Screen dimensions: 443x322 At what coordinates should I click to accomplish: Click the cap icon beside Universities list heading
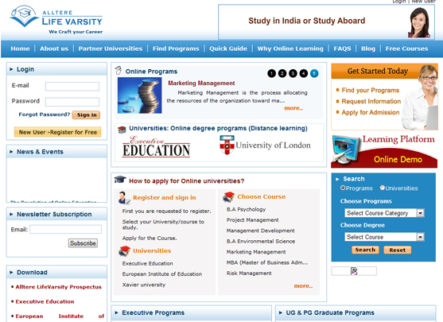124,250
